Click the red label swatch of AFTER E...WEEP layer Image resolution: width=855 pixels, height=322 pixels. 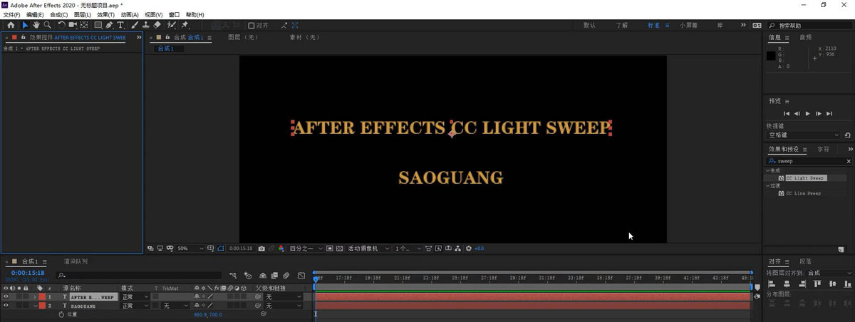coord(42,296)
